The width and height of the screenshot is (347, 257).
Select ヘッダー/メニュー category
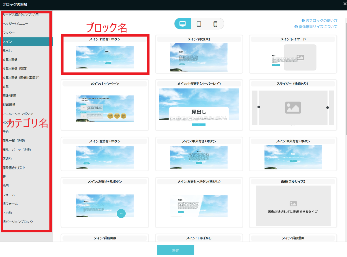pyautogui.click(x=16, y=24)
